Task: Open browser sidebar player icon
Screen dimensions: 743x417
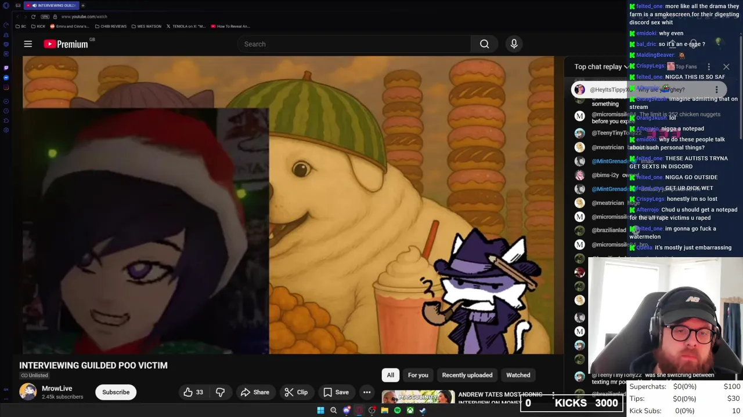Action: click(6, 102)
